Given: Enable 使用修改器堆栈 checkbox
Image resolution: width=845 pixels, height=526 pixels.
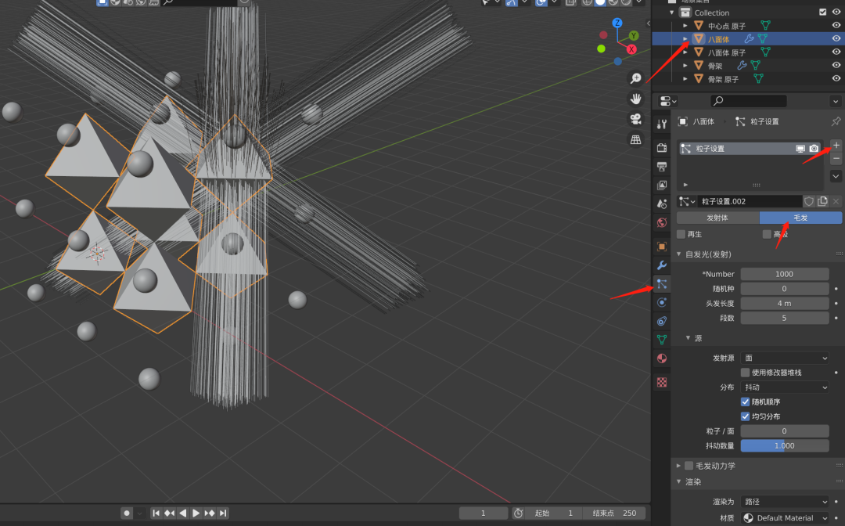Looking at the screenshot, I should click(x=746, y=373).
